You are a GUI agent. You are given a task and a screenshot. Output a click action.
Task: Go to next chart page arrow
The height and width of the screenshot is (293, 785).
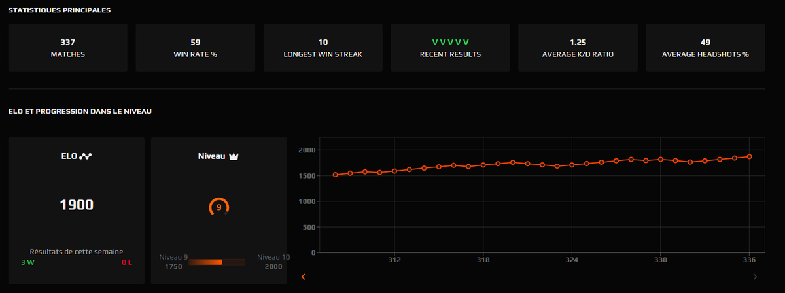pos(756,277)
